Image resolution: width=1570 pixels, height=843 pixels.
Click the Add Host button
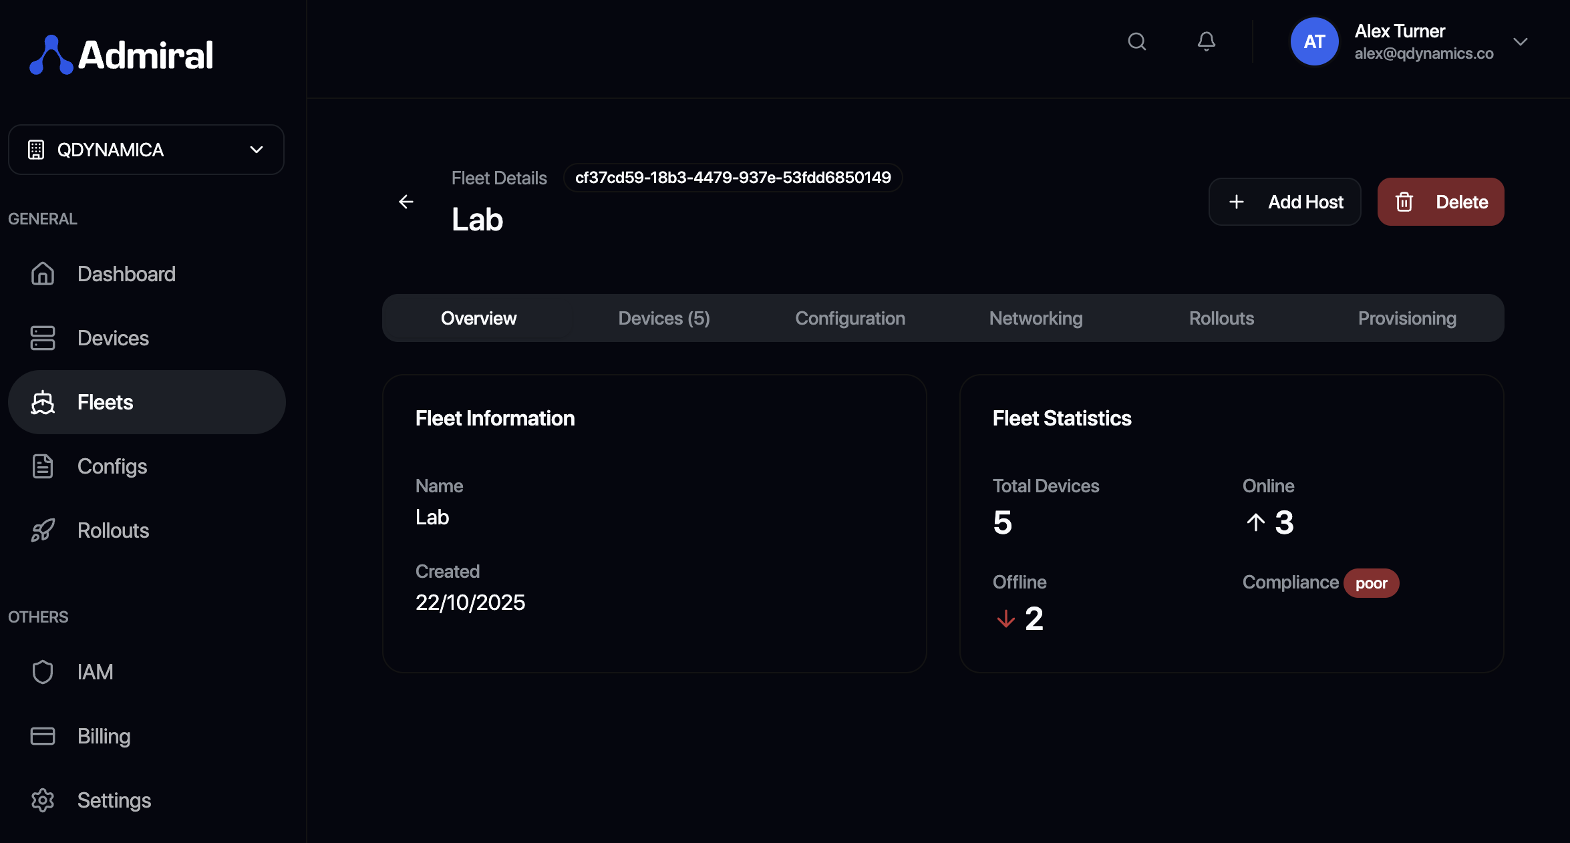1284,202
